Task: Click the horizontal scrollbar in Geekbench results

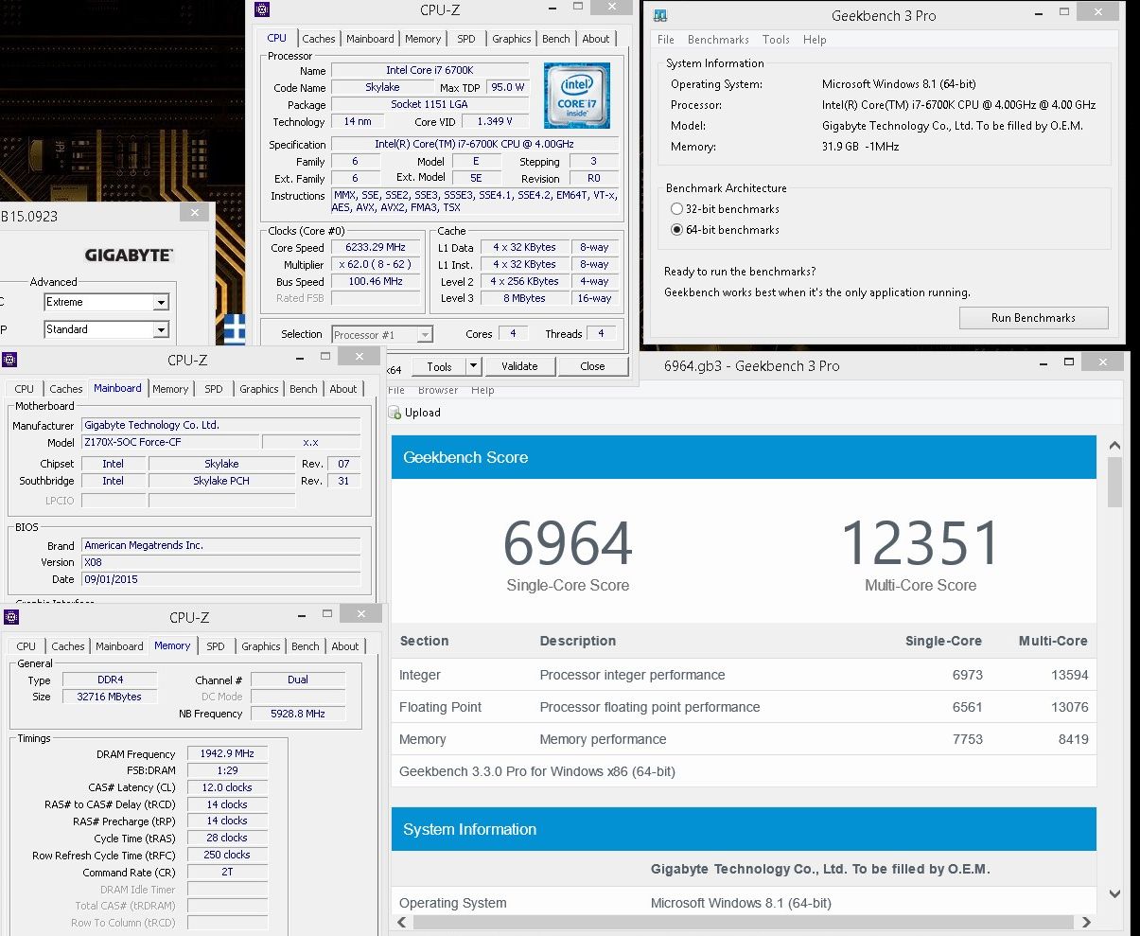Action: point(743,922)
